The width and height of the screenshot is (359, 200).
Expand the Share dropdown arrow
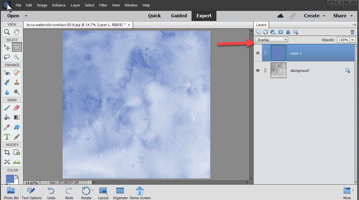coord(351,16)
